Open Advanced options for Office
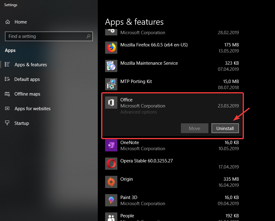Screen dimensions: 275x221 [138, 112]
